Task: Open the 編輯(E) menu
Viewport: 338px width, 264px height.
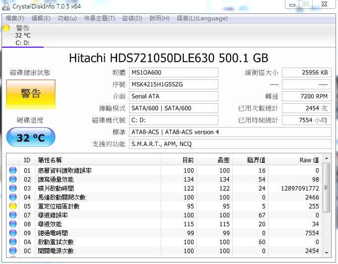Action: click(x=41, y=18)
